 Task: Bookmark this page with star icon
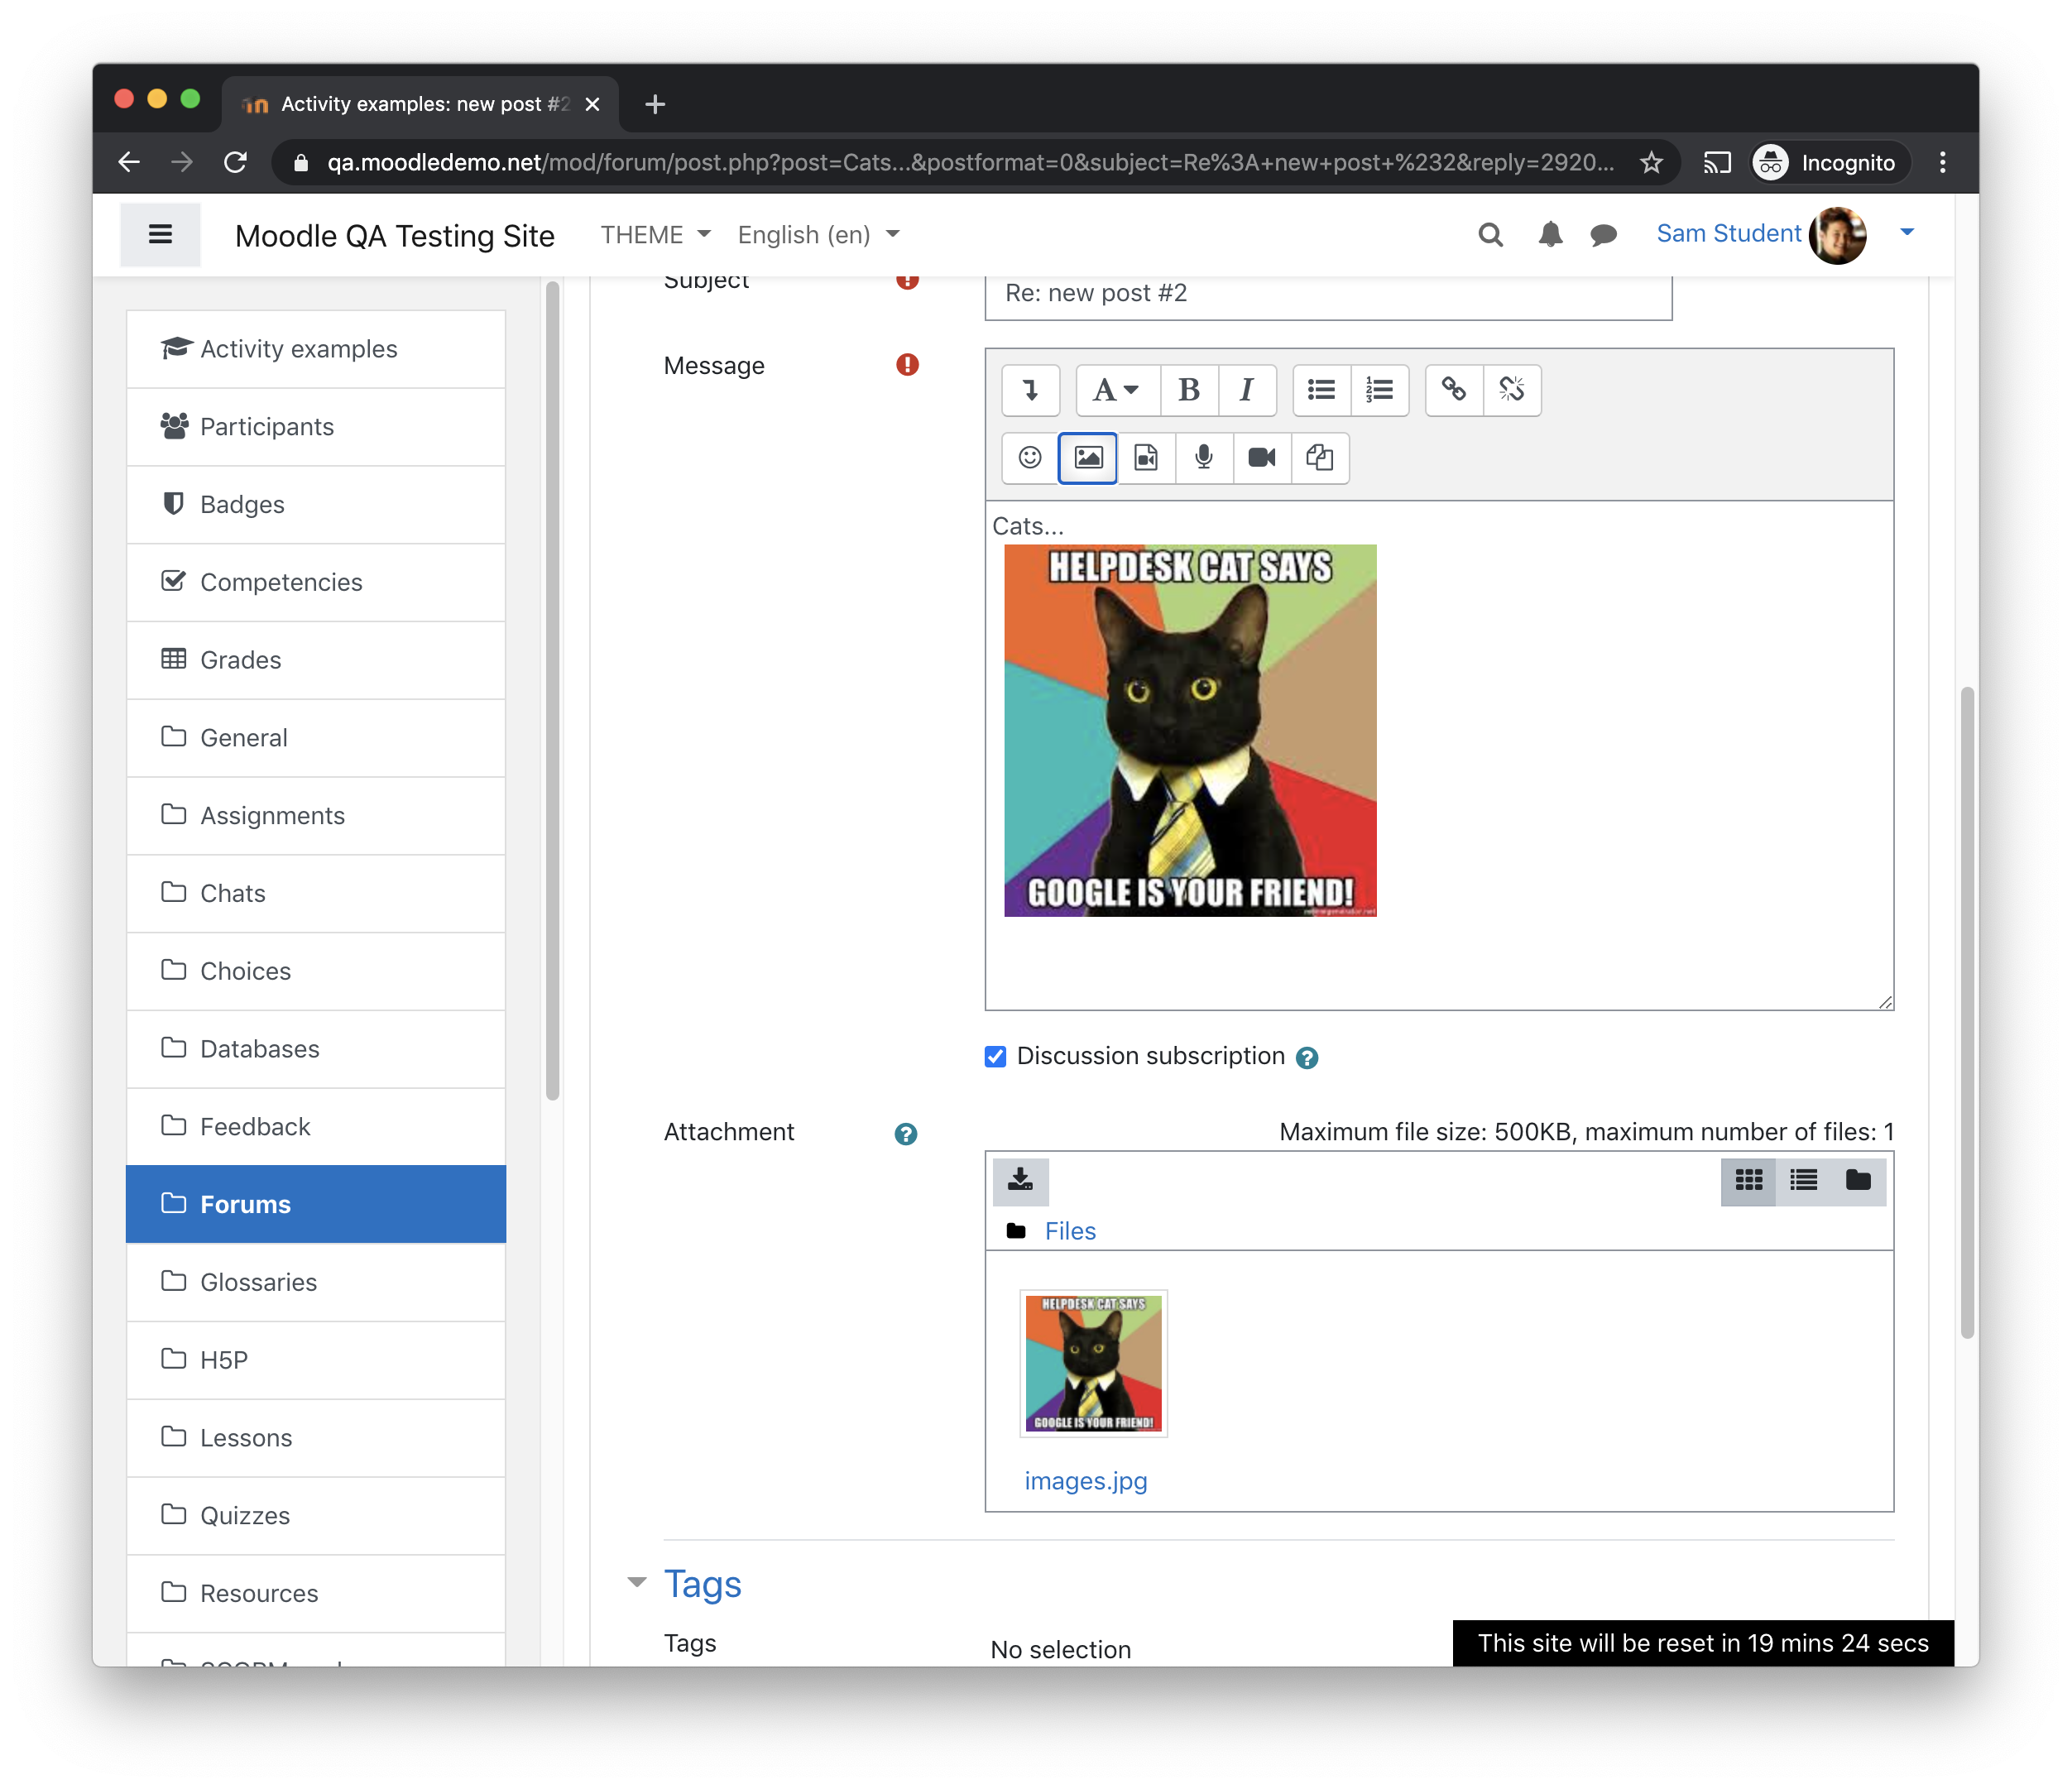tap(1650, 163)
